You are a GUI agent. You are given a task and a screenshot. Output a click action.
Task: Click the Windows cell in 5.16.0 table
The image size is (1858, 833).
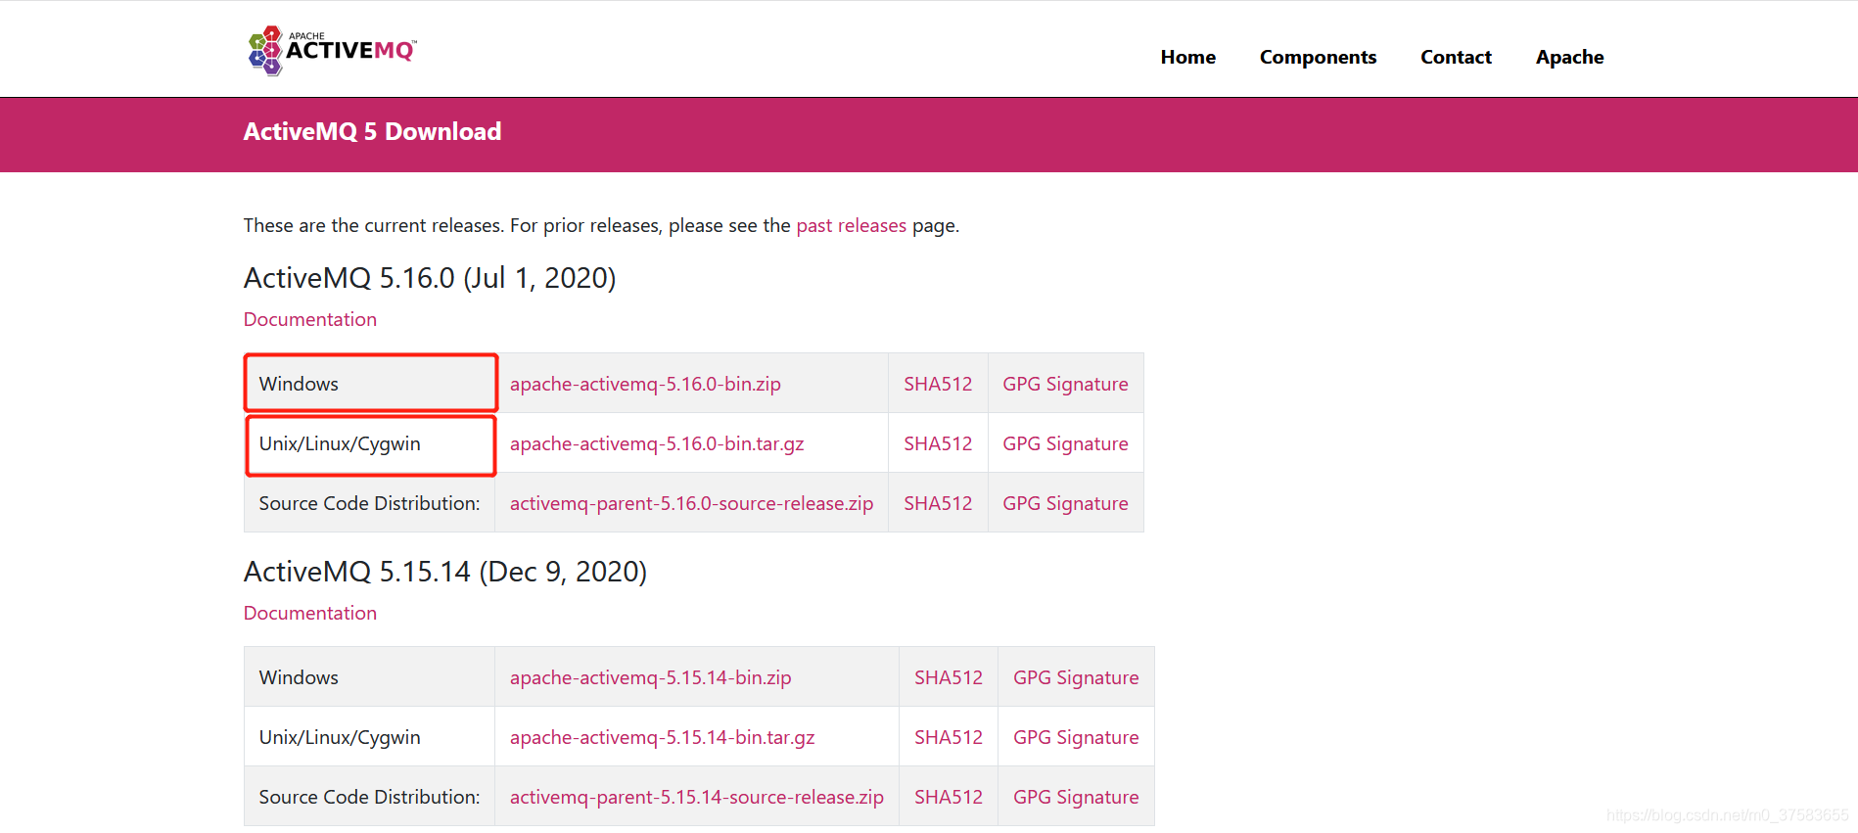370,383
